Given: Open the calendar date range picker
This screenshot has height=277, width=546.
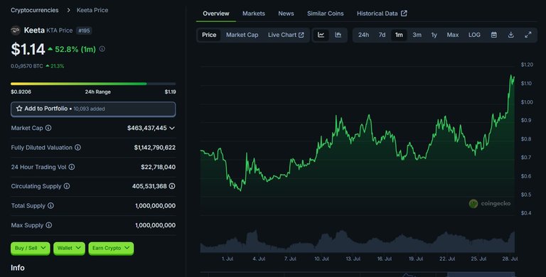Looking at the screenshot, I should coord(494,35).
